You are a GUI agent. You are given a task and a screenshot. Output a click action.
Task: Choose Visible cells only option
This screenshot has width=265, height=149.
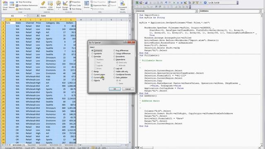120,72
